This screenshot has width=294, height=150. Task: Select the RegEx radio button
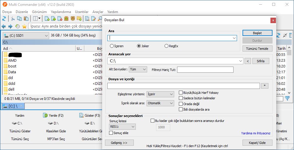pos(166,46)
